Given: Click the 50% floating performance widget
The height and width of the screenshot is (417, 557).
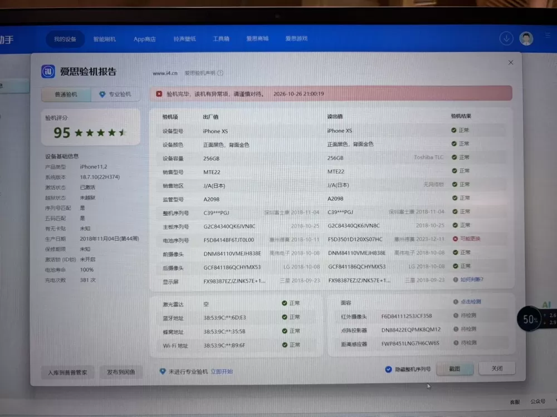Looking at the screenshot, I should pos(530,319).
